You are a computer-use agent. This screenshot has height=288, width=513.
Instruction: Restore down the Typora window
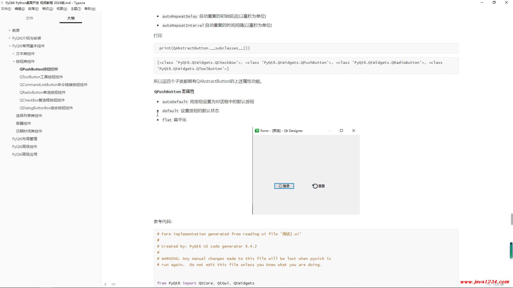point(494,3)
